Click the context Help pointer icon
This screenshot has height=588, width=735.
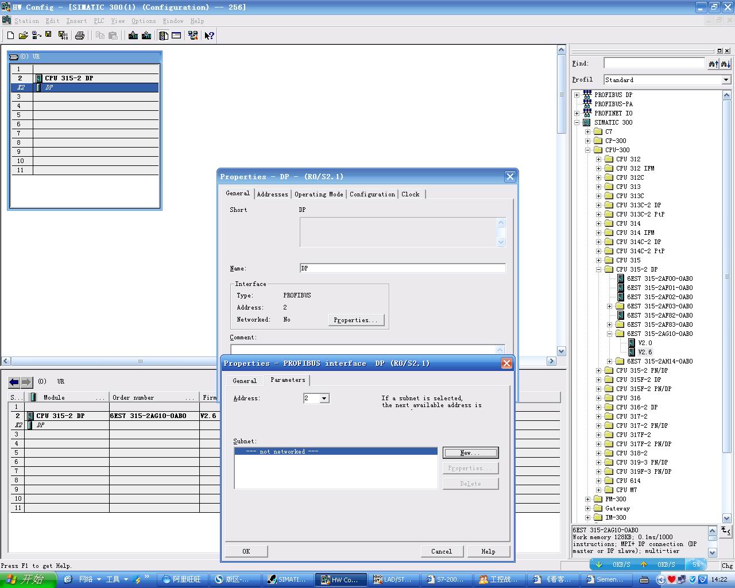coord(210,36)
